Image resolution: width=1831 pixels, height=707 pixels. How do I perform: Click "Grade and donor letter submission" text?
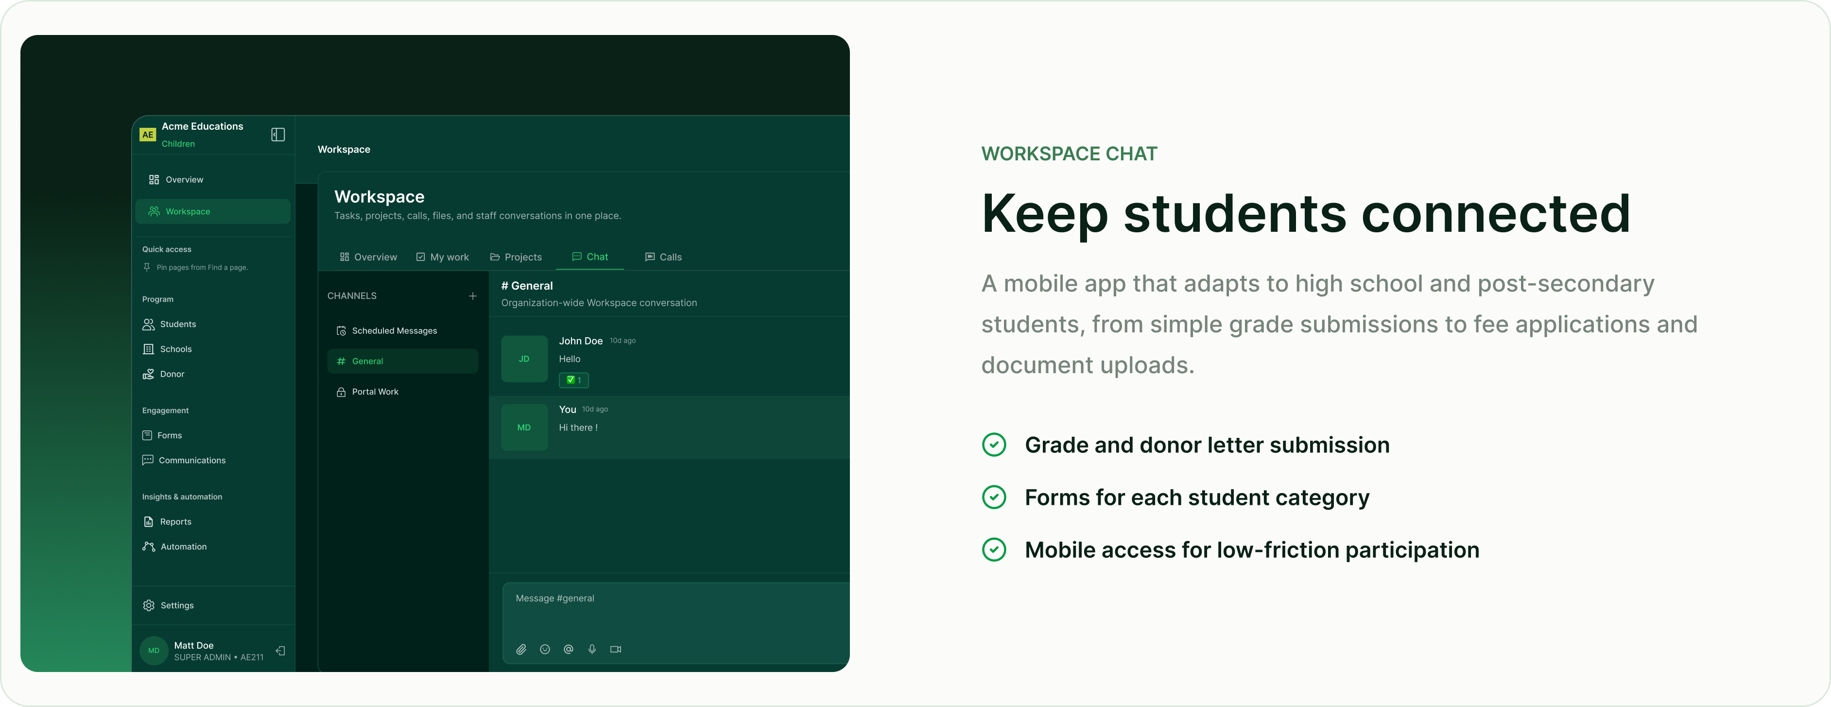click(x=1207, y=445)
